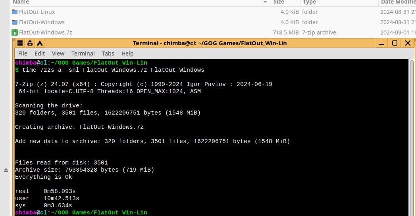
Task: Open the terminal window menu icon
Action: [20, 43]
